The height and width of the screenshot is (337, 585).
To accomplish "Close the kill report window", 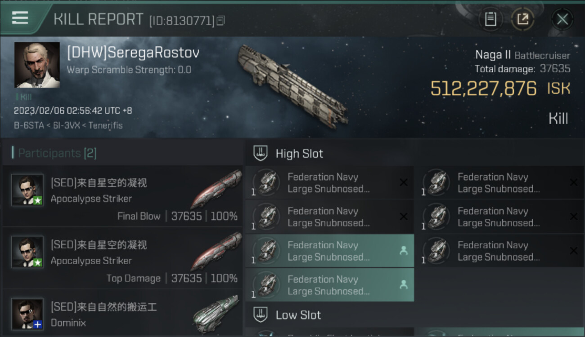I will point(562,19).
